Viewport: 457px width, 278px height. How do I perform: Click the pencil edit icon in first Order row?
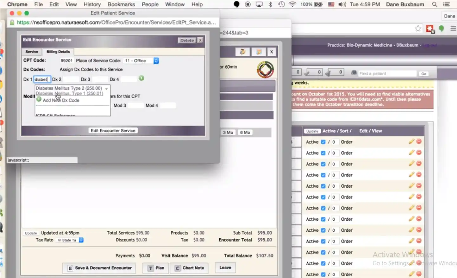tap(411, 142)
